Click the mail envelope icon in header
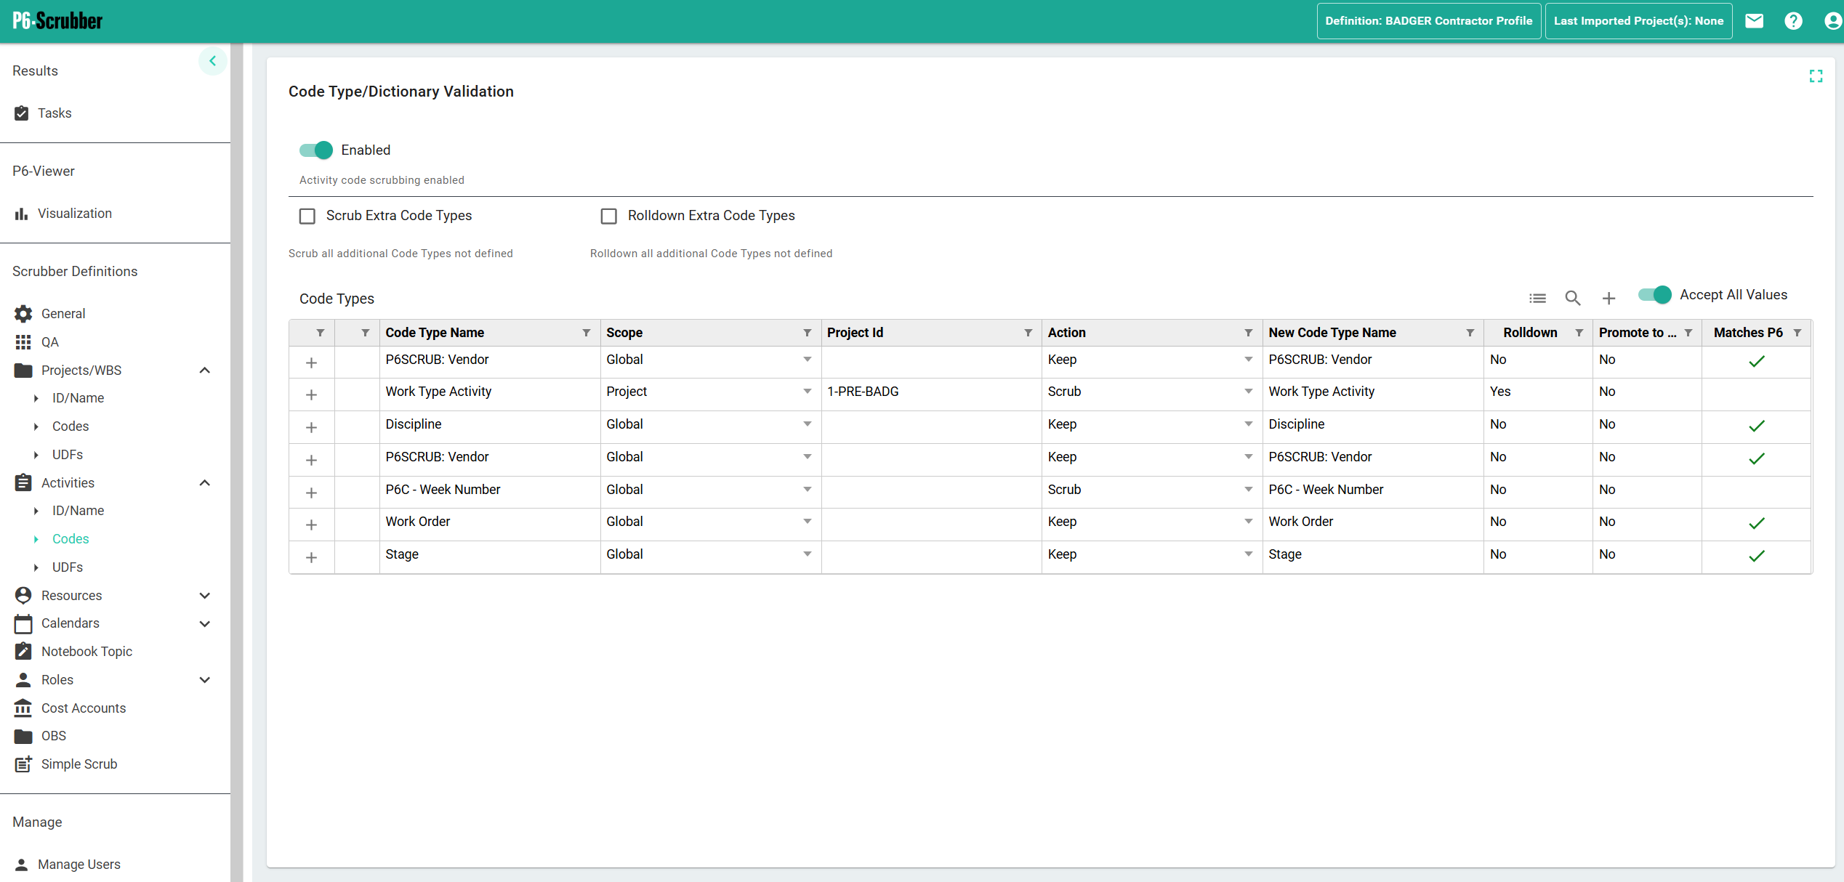 (1754, 21)
